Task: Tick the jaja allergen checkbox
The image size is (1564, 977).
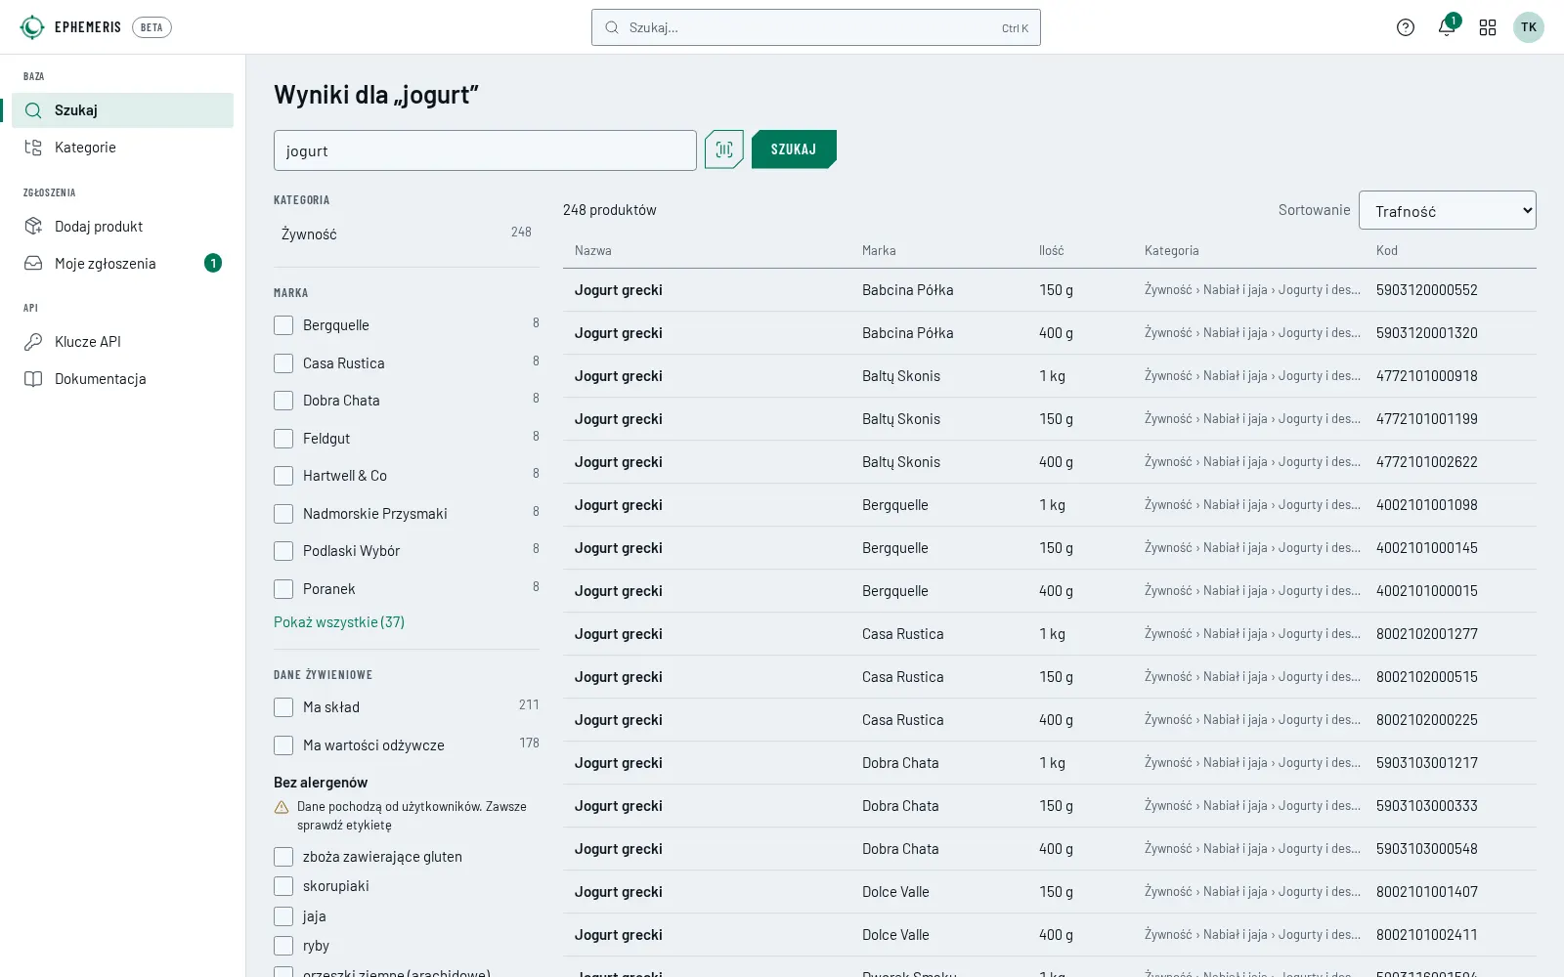Action: [x=283, y=916]
